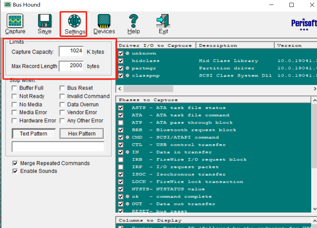Click the Capture Capacity input field
Screen dimensions: 317x228
(x=71, y=51)
